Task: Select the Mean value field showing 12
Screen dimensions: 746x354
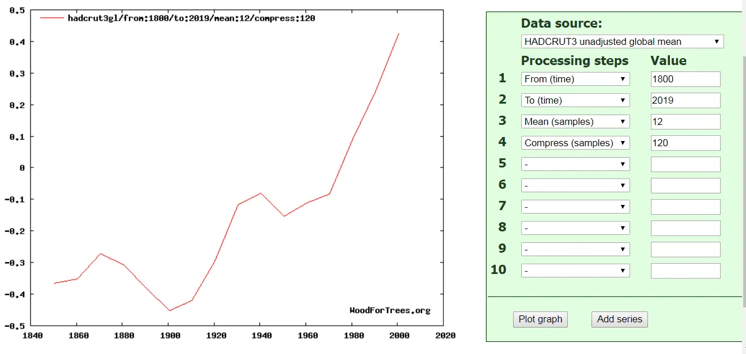Action: coord(685,121)
